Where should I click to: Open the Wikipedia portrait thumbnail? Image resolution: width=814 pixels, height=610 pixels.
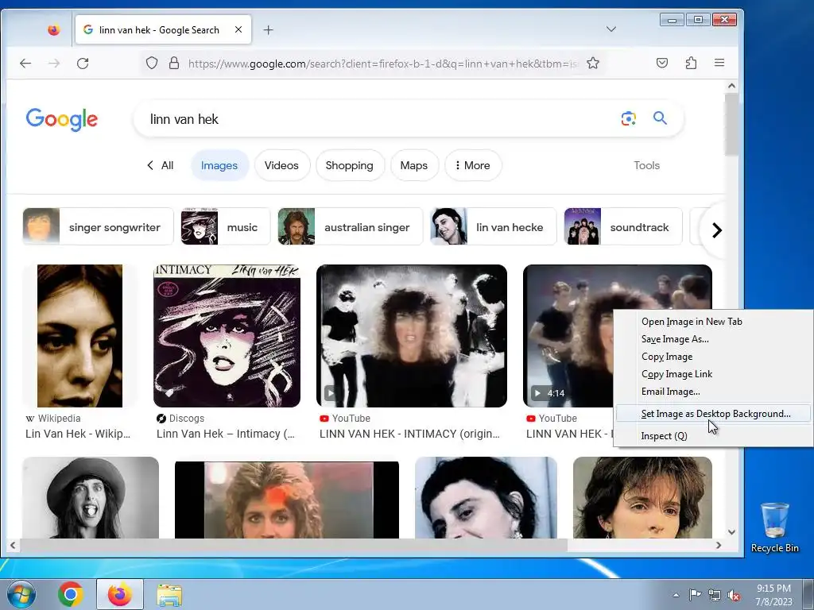coord(79,336)
